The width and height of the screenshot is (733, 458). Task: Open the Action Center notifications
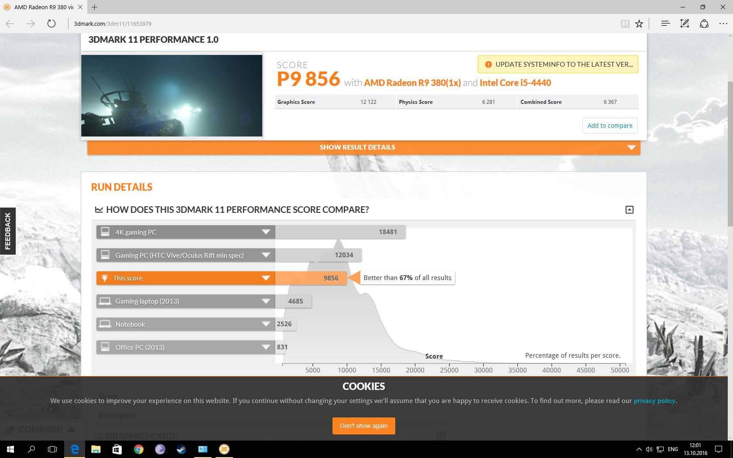[x=719, y=449]
